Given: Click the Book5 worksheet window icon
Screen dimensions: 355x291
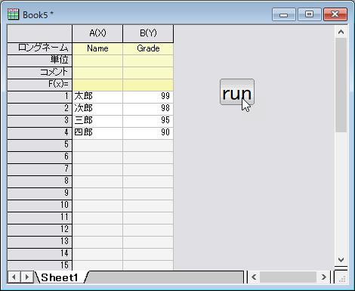Looking at the screenshot, I should pyautogui.click(x=13, y=14).
